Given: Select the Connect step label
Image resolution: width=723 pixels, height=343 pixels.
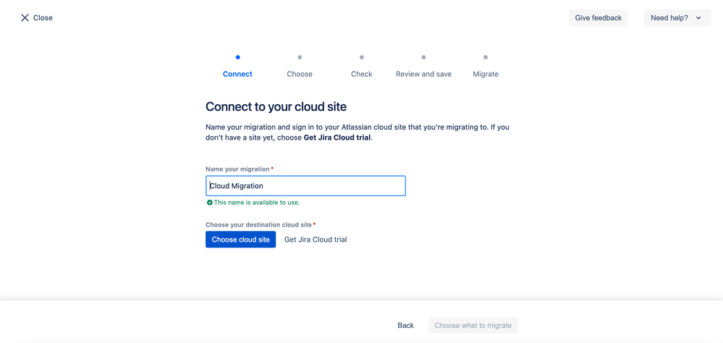Looking at the screenshot, I should point(237,74).
